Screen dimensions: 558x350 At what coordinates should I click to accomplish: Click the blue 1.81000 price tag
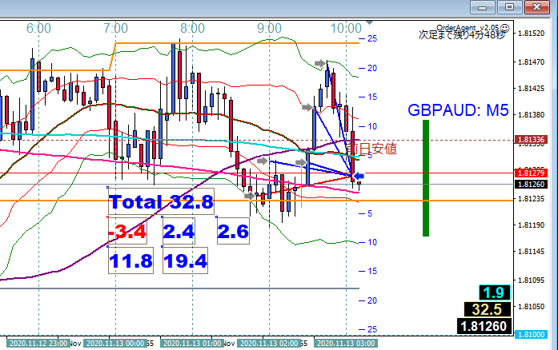click(x=531, y=334)
